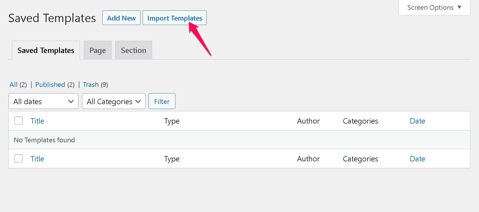Viewport: 479px width, 212px height.
Task: Show All templates filter link
Action: click(x=13, y=85)
